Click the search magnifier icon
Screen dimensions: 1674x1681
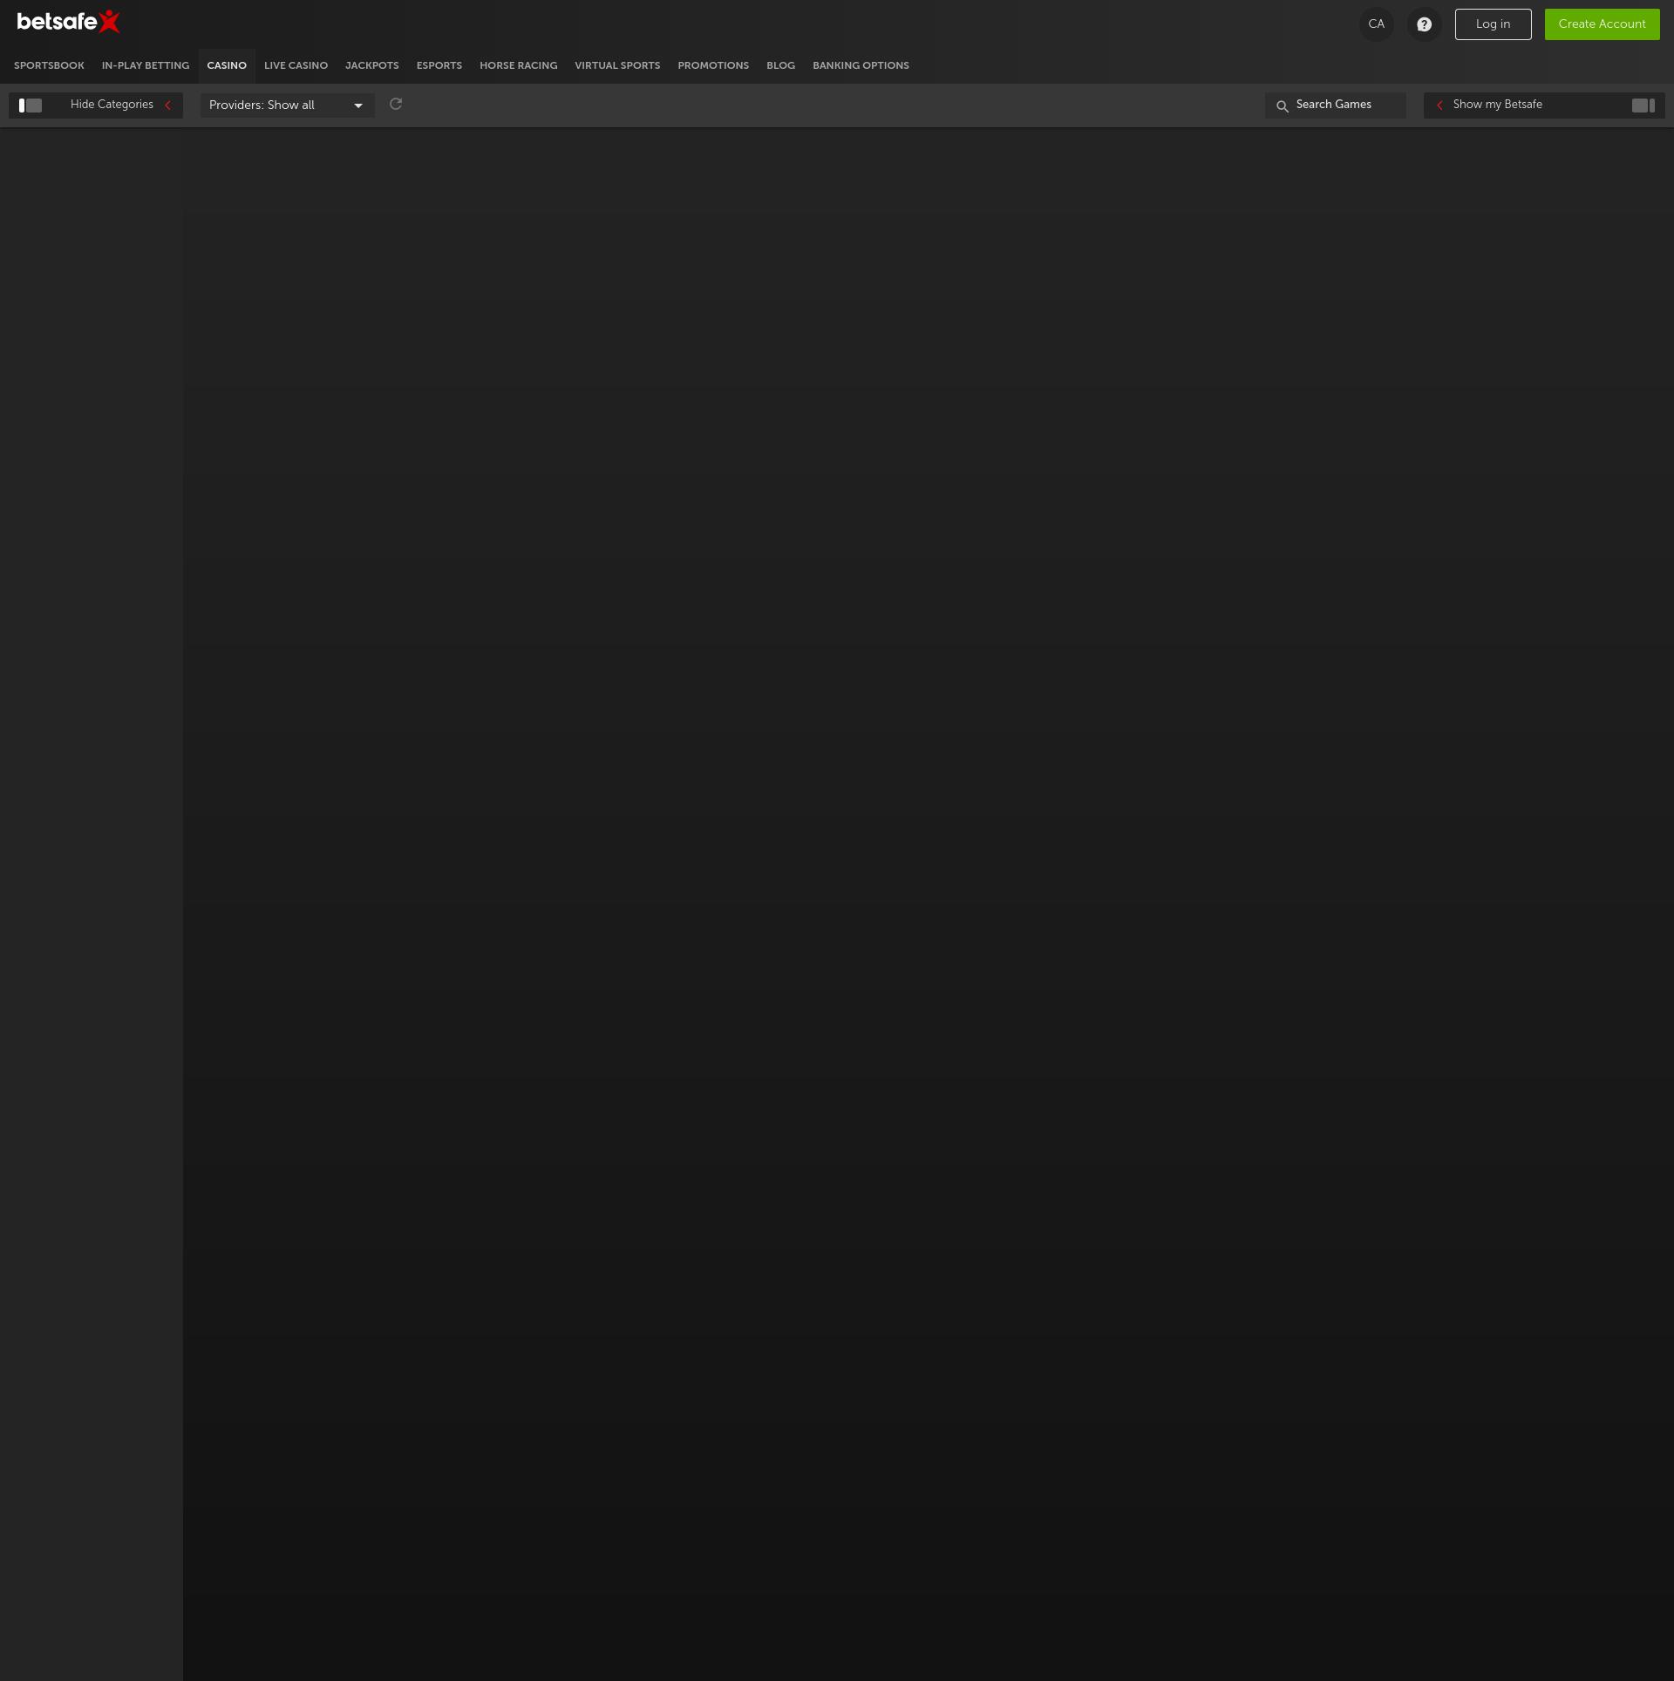pos(1282,106)
